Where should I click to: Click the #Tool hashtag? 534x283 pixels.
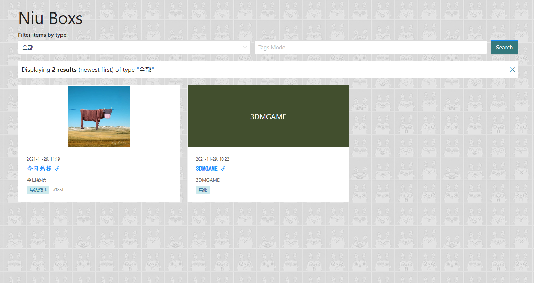coord(58,190)
